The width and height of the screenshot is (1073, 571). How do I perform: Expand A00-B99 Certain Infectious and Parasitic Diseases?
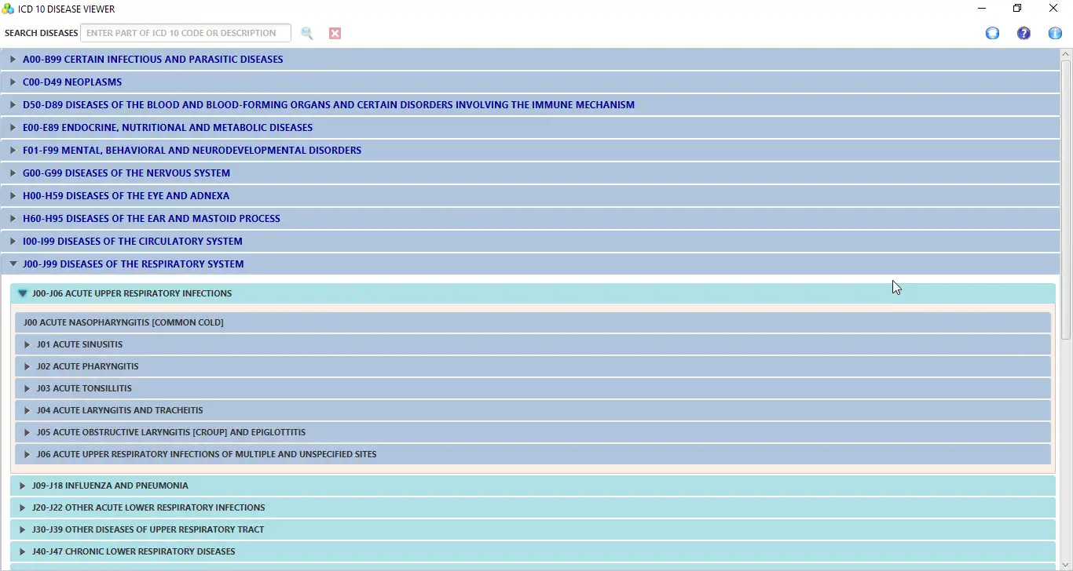click(531, 60)
